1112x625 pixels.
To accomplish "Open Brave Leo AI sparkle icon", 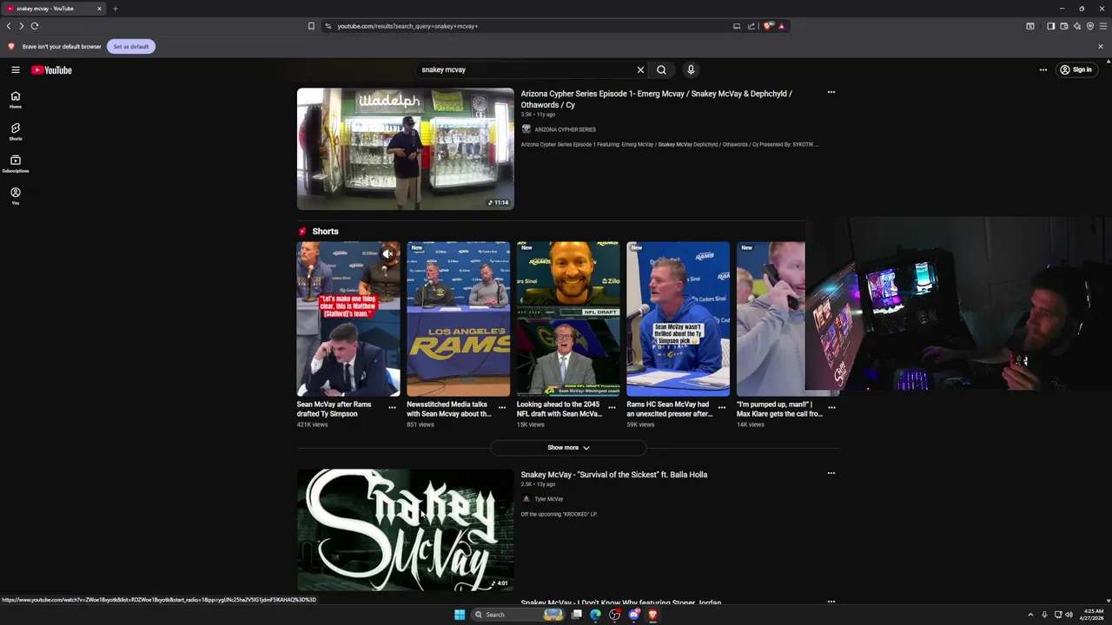I will click(1076, 26).
